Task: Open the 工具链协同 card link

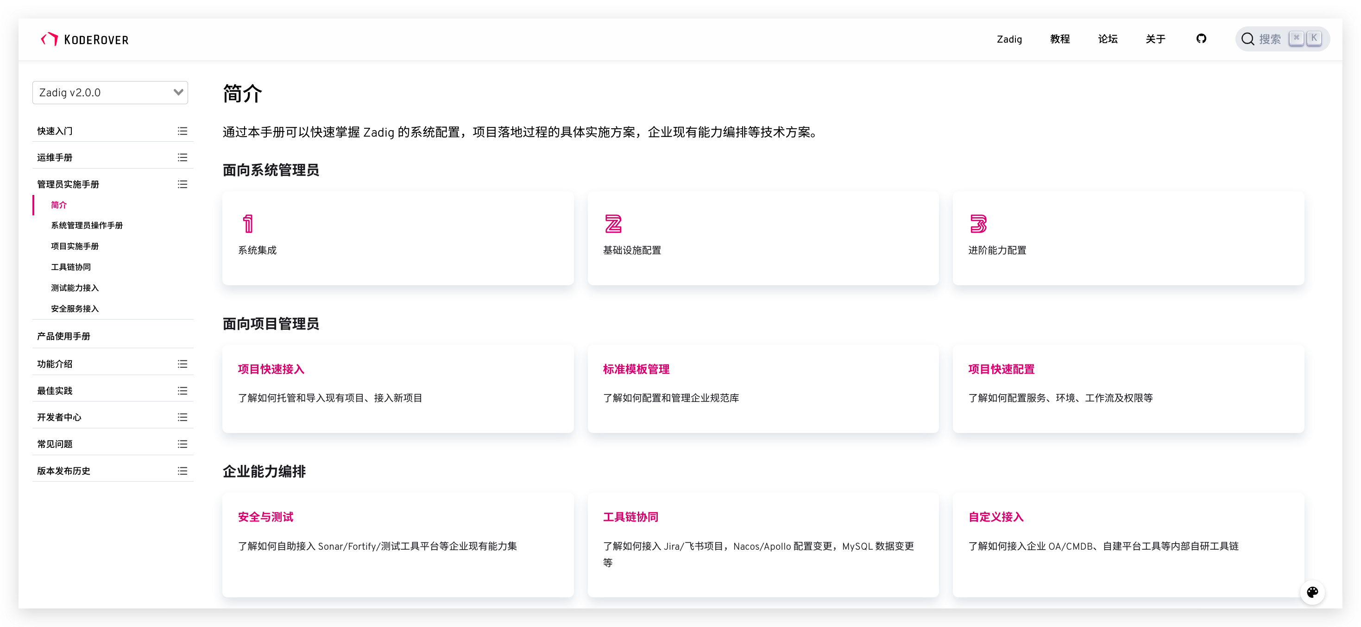Action: pos(631,517)
